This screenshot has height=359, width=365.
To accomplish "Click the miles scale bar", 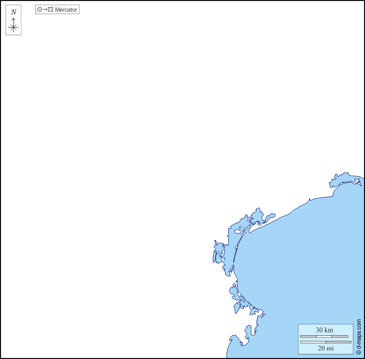I will 325,342.
